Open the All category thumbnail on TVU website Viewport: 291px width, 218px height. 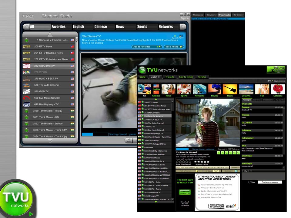(x=144, y=89)
